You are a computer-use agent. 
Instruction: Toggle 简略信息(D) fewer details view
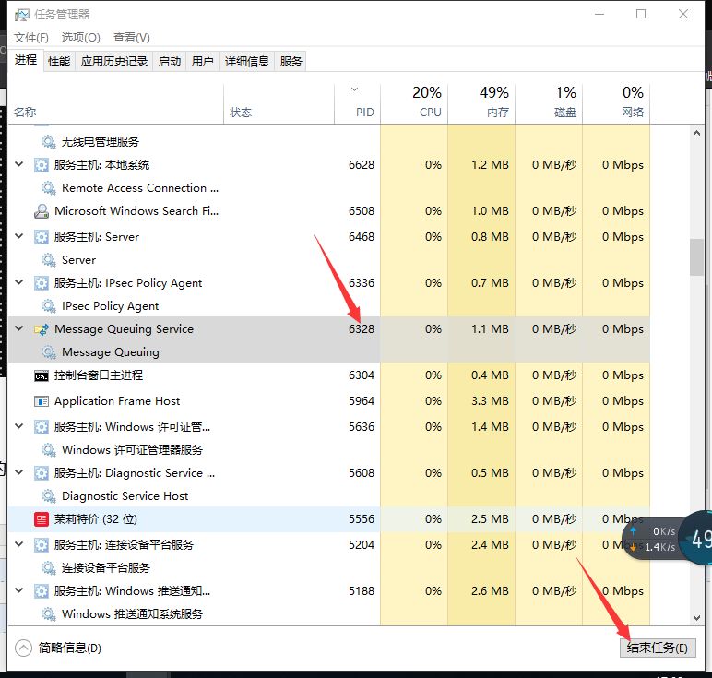[58, 648]
